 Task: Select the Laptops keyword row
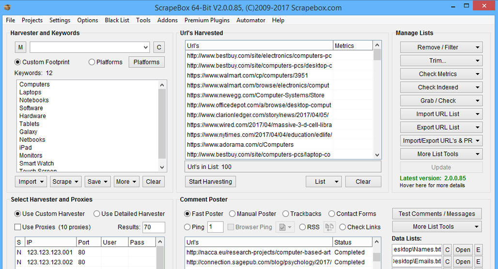pyautogui.click(x=30, y=92)
